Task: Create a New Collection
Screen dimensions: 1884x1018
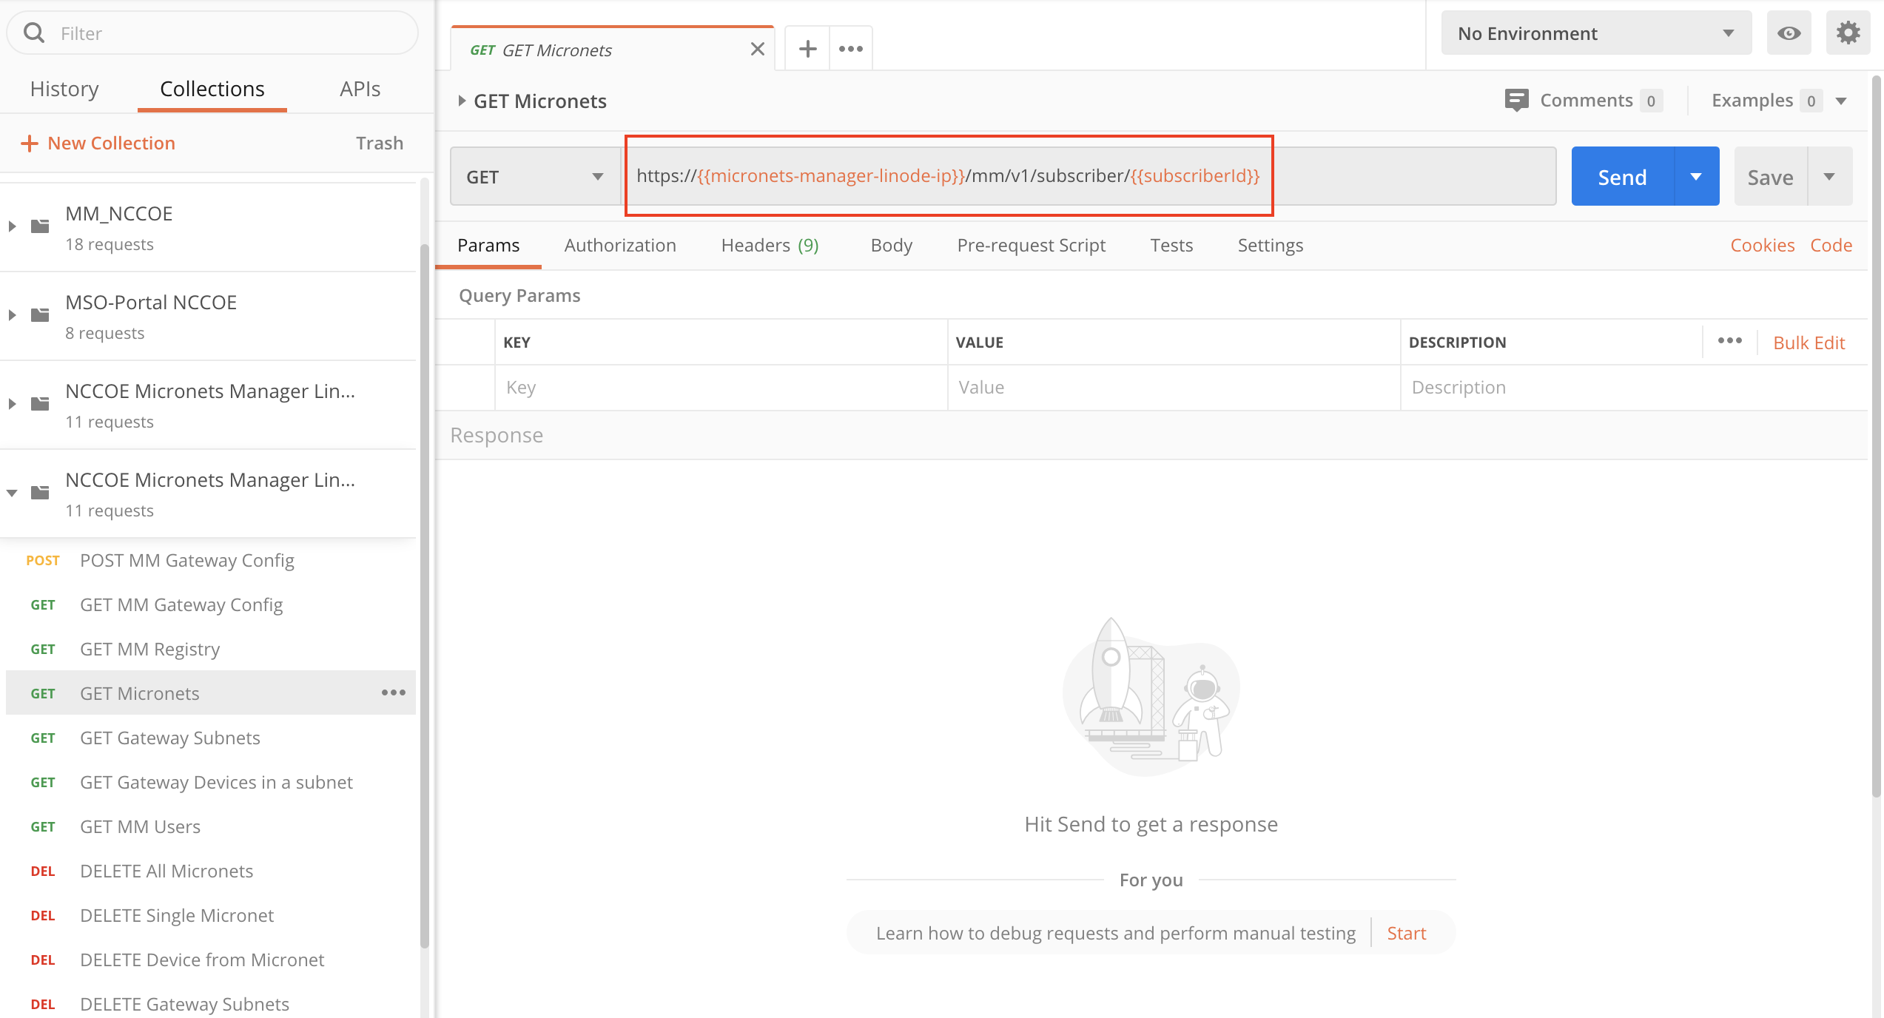Action: (x=98, y=143)
